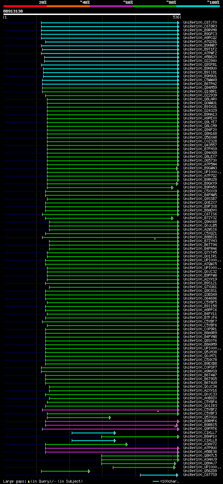Select hit label UniRef100_Q8LAR0
This screenshot has height=484, width=223.
click(200, 99)
